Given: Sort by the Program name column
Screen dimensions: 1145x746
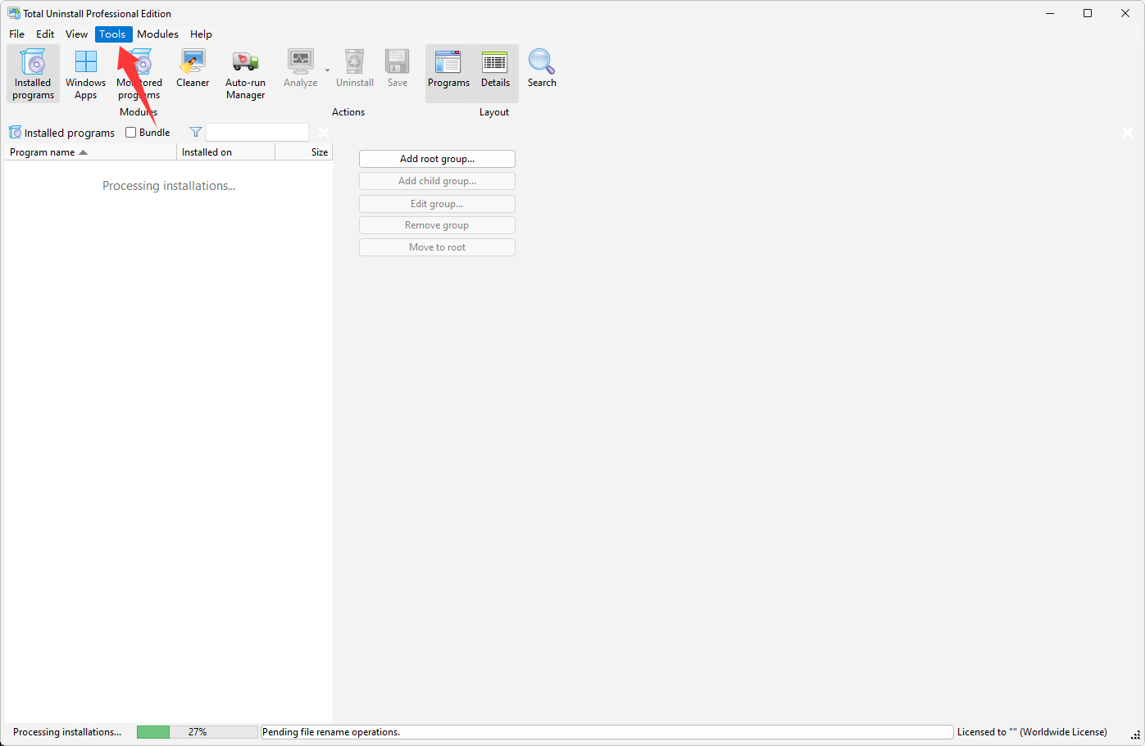Looking at the screenshot, I should point(90,152).
